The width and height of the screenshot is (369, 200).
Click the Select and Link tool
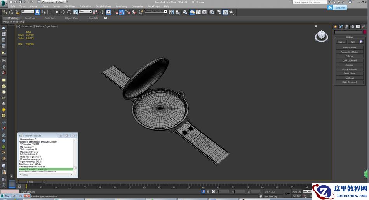(x=4, y=12)
